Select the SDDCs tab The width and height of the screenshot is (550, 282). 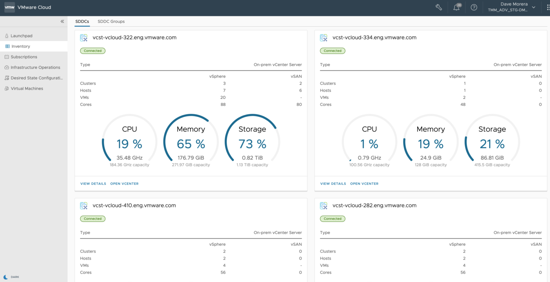pyautogui.click(x=82, y=22)
